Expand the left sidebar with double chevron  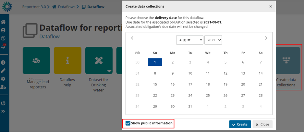(x=3, y=111)
